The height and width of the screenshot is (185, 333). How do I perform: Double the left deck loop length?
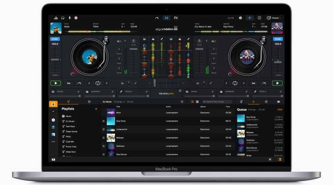point(107,83)
